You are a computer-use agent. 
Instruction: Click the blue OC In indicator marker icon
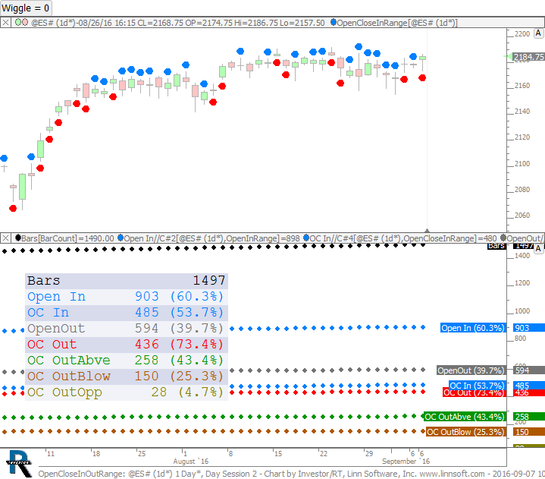[306, 238]
